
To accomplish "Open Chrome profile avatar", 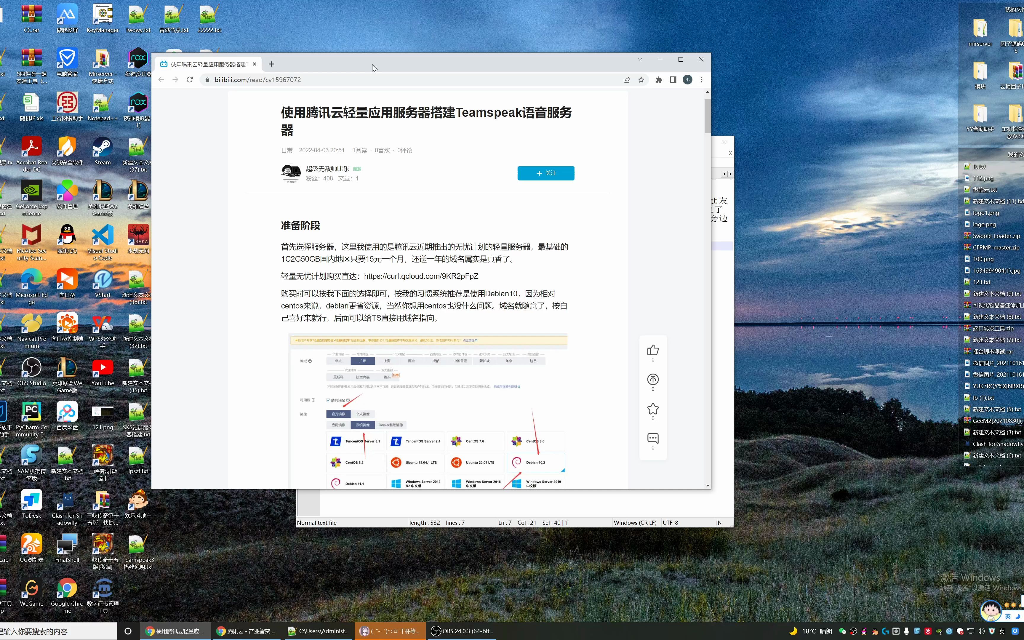I will [687, 80].
